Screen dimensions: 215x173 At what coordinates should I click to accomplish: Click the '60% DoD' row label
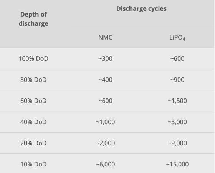tap(33, 101)
